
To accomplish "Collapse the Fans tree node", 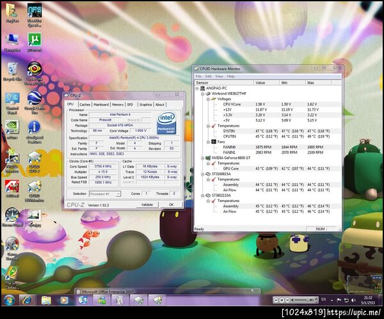I will pos(208,142).
